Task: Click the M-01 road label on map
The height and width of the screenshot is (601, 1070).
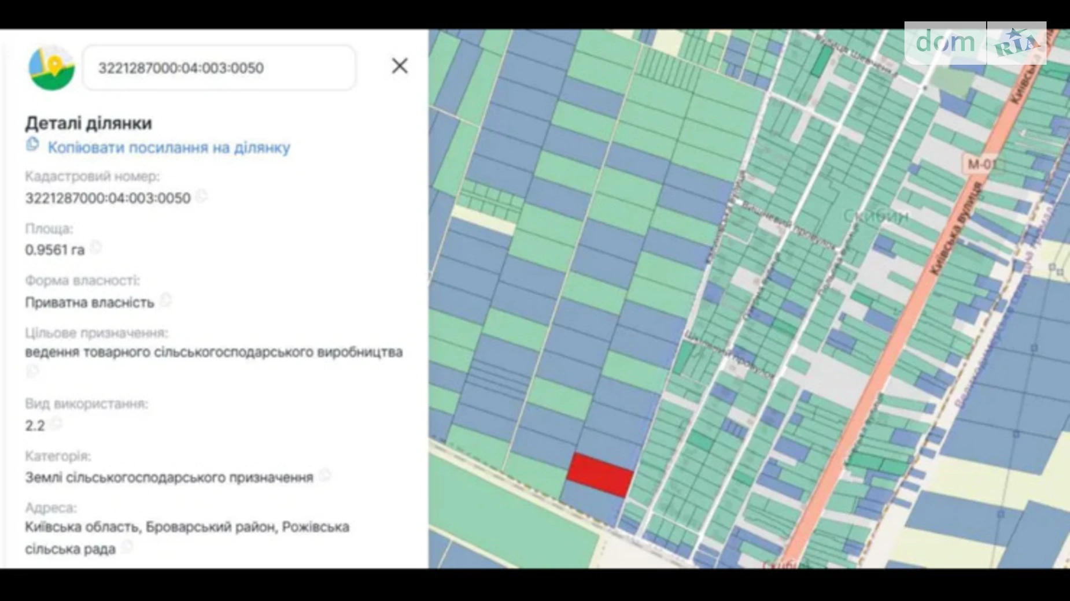Action: tap(981, 164)
